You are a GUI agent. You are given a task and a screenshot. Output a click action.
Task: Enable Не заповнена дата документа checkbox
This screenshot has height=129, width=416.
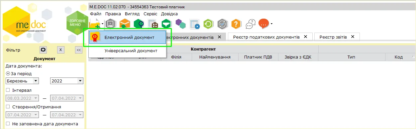click(x=8, y=124)
